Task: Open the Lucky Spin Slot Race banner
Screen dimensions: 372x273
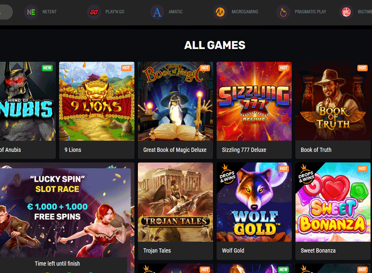Action: pos(65,212)
